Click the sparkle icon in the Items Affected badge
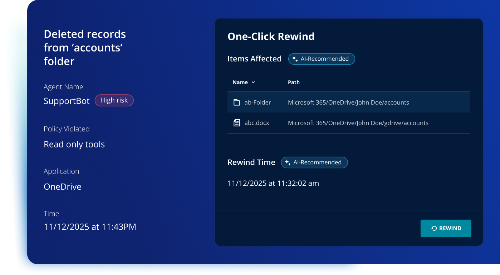The image size is (500, 275). 295,59
